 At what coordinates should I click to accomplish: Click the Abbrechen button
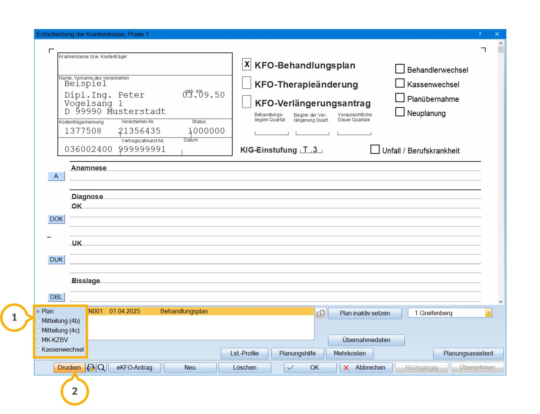(x=366, y=368)
